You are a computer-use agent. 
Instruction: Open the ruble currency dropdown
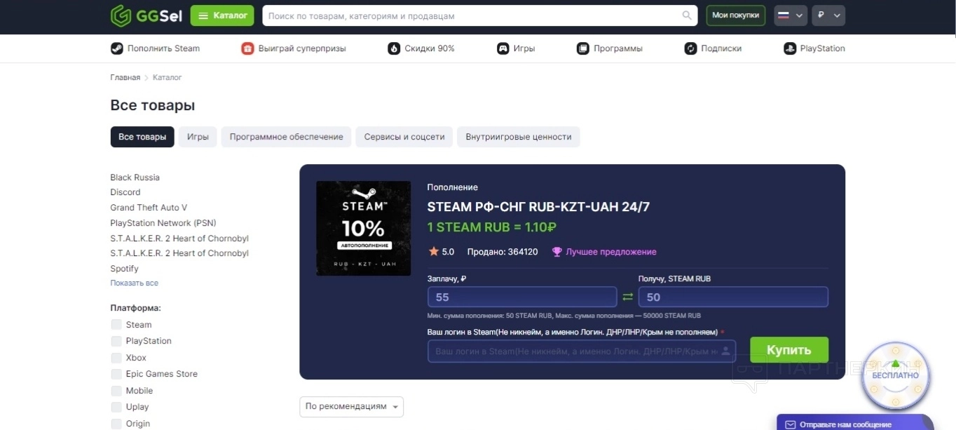828,15
